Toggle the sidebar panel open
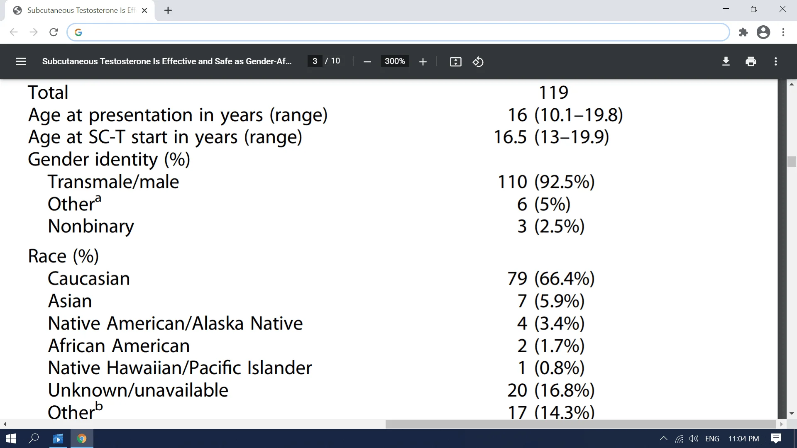The height and width of the screenshot is (448, 797). click(21, 61)
